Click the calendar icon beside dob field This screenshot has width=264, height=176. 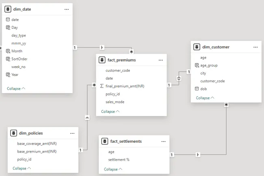(197, 89)
